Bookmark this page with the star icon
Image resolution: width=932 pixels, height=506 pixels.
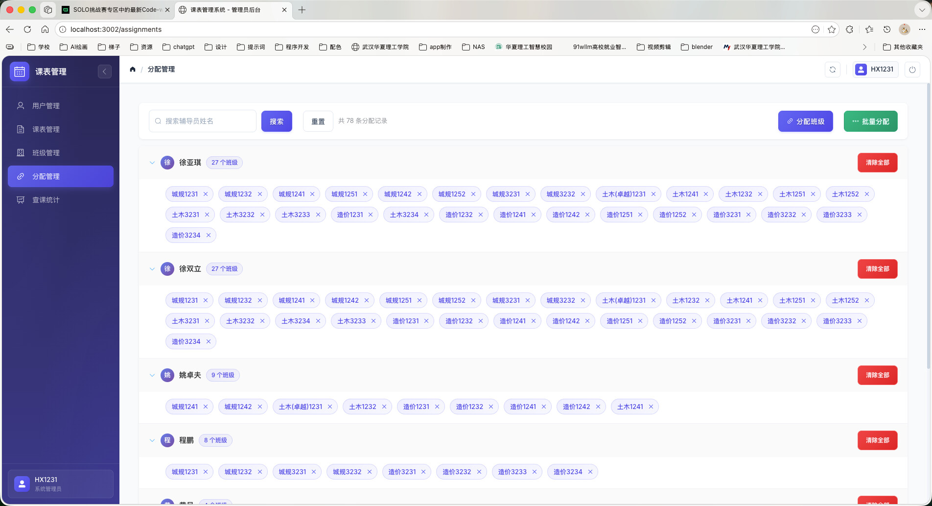[831, 29]
